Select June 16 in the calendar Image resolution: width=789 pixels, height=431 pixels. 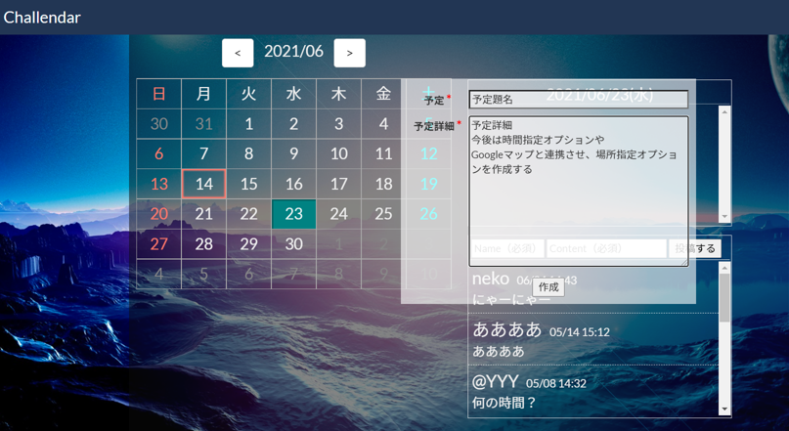[294, 184]
